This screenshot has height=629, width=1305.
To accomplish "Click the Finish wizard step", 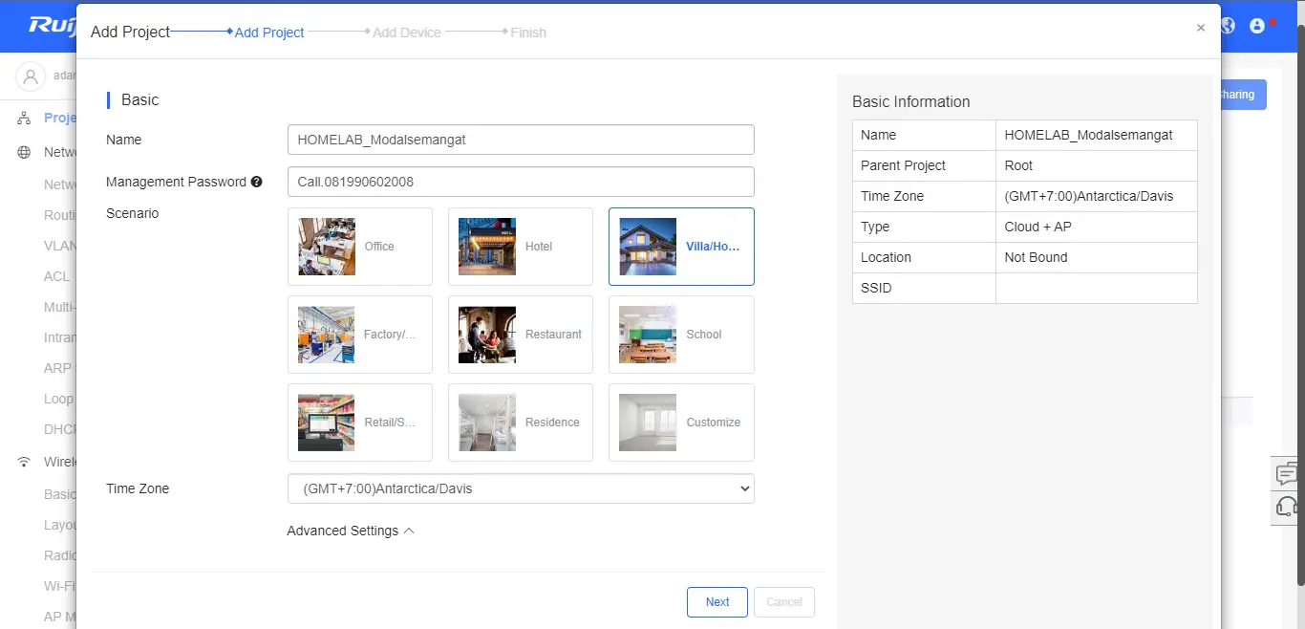I will point(528,33).
